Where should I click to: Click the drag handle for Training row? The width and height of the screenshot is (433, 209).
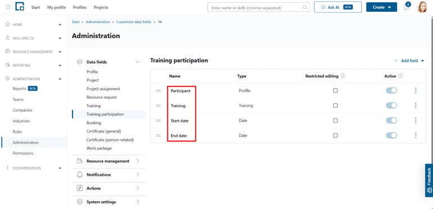point(158,106)
